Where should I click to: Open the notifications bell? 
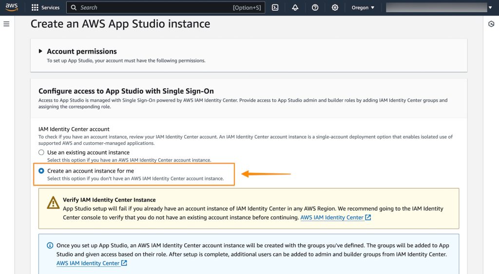pyautogui.click(x=295, y=8)
